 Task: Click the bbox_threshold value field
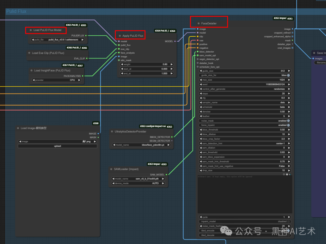(x=245, y=130)
